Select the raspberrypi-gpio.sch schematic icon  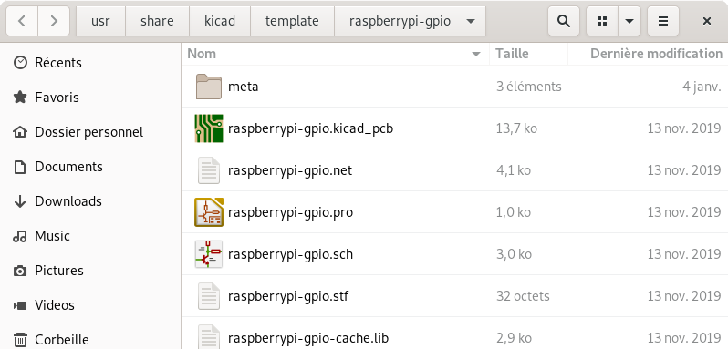pos(209,254)
